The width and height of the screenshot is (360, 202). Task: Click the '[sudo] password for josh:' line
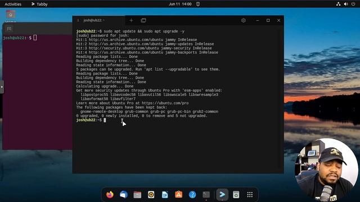pyautogui.click(x=102, y=35)
